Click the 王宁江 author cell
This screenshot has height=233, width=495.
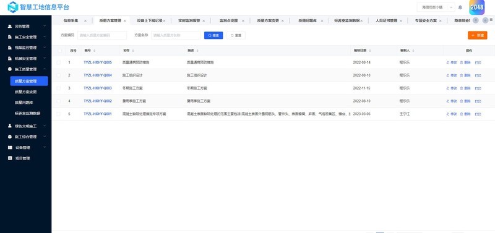[405, 114]
